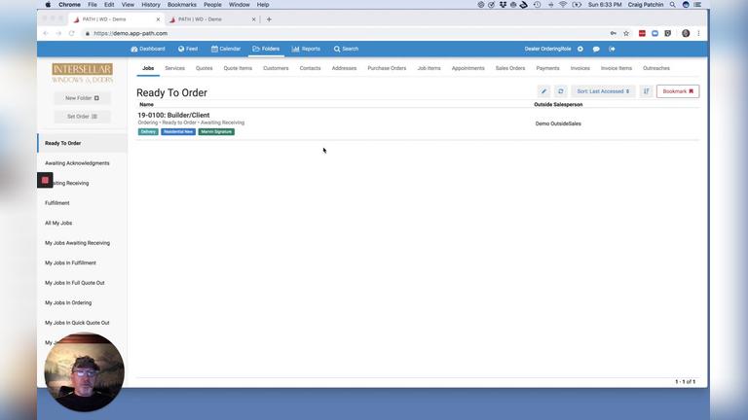This screenshot has height=420, width=748.
Task: Open the Bookmarks menu in the menu bar
Action: point(182,5)
